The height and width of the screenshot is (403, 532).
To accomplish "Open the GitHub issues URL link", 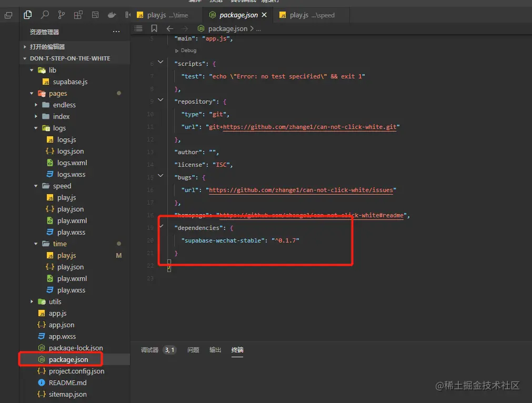I will point(301,190).
